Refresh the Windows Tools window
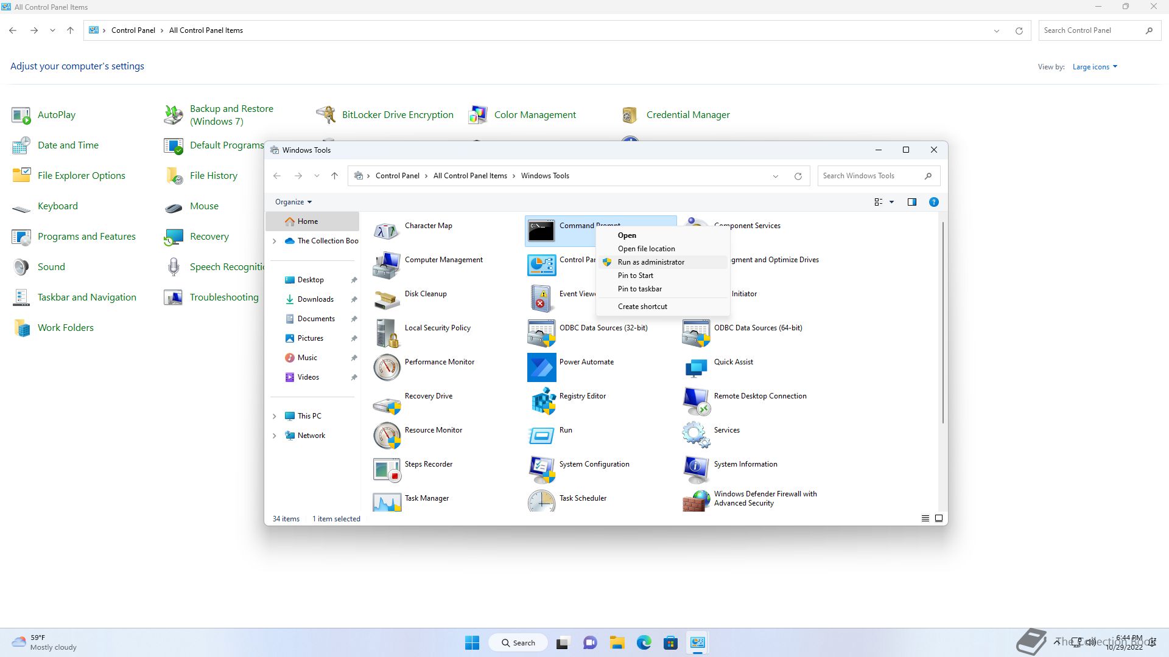The image size is (1169, 657). 798,176
